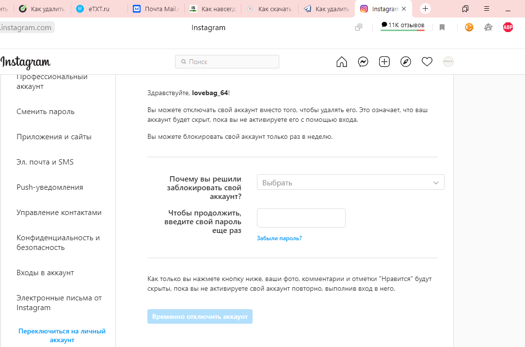Open Сменить пароль settings section
The image size is (525, 347).
(46, 112)
